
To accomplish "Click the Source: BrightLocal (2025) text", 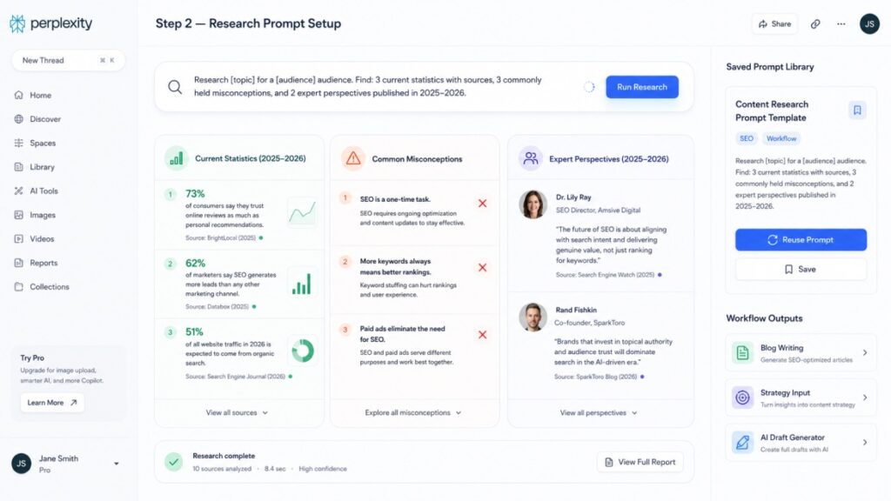I will (220, 238).
